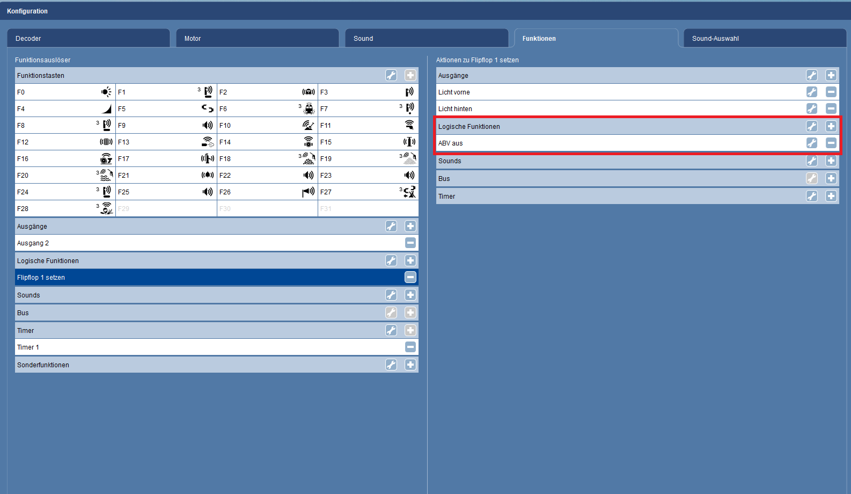851x494 pixels.
Task: Toggle function key F5 cell
Action: (166, 109)
